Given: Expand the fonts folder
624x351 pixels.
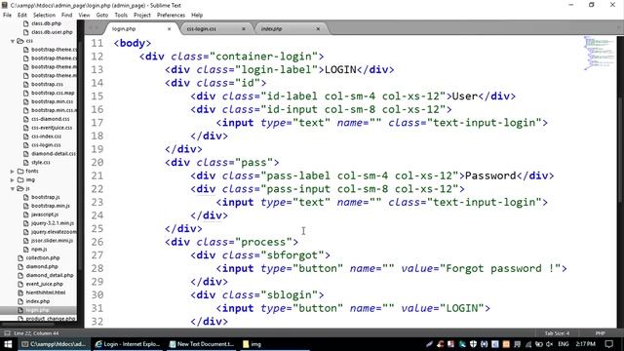Looking at the screenshot, I should click(13, 172).
